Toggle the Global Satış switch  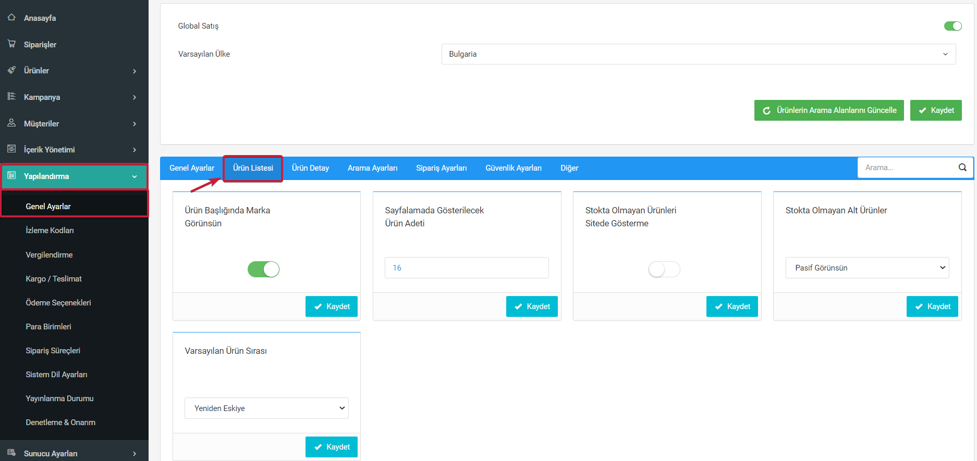(952, 26)
